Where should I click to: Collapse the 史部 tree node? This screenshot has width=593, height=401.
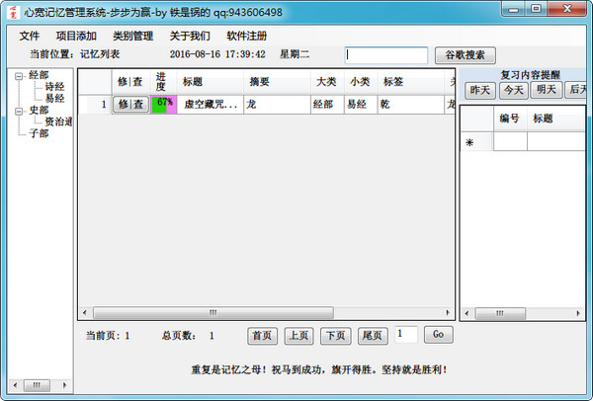(x=19, y=111)
